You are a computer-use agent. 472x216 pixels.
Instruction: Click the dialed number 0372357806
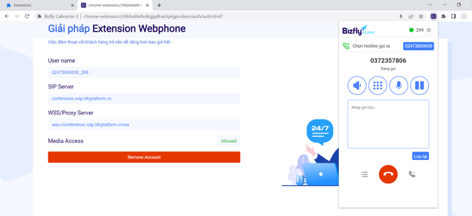click(x=388, y=61)
